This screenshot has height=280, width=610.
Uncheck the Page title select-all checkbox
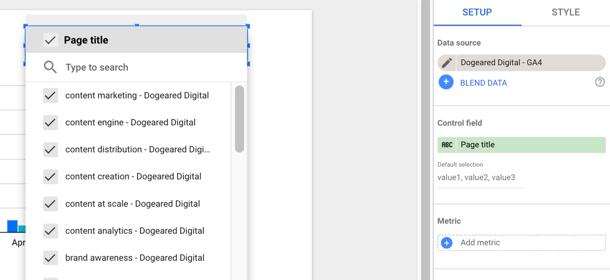coord(50,40)
